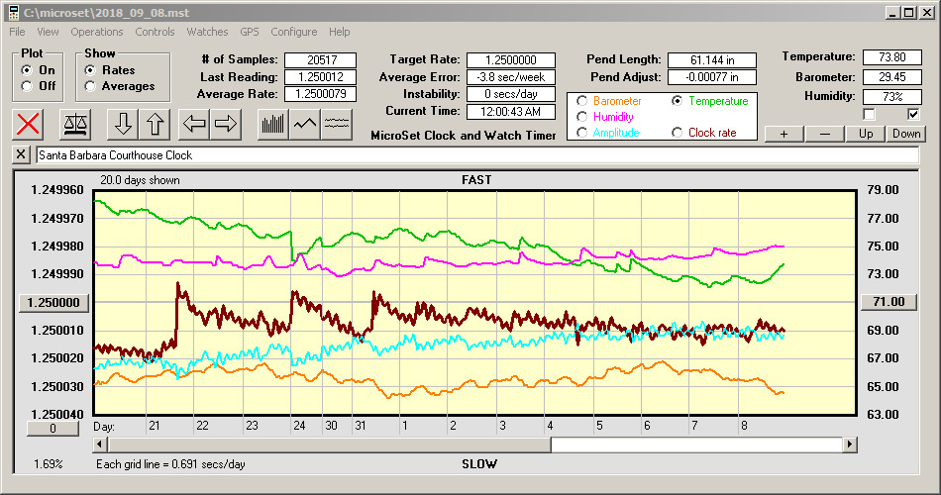Select Plot On radio button

pyautogui.click(x=27, y=70)
